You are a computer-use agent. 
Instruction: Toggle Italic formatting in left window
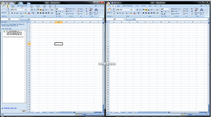pos(14,13)
